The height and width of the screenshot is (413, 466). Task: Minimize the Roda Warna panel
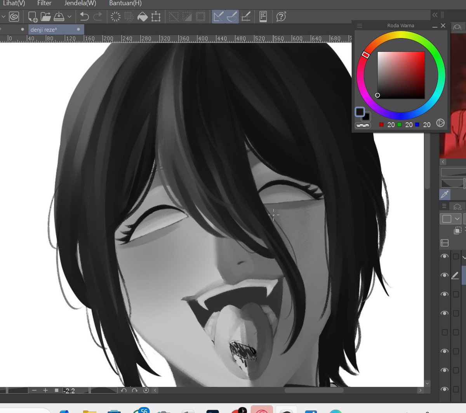(x=435, y=26)
